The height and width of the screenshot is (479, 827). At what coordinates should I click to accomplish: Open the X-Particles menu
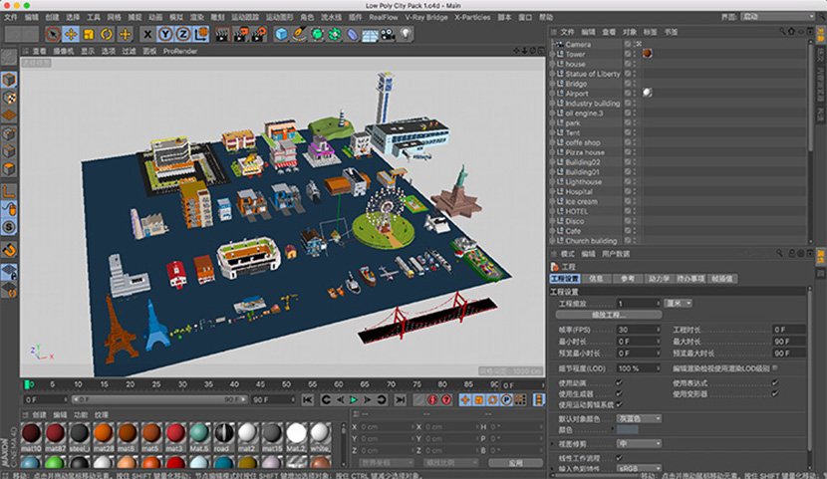click(472, 17)
